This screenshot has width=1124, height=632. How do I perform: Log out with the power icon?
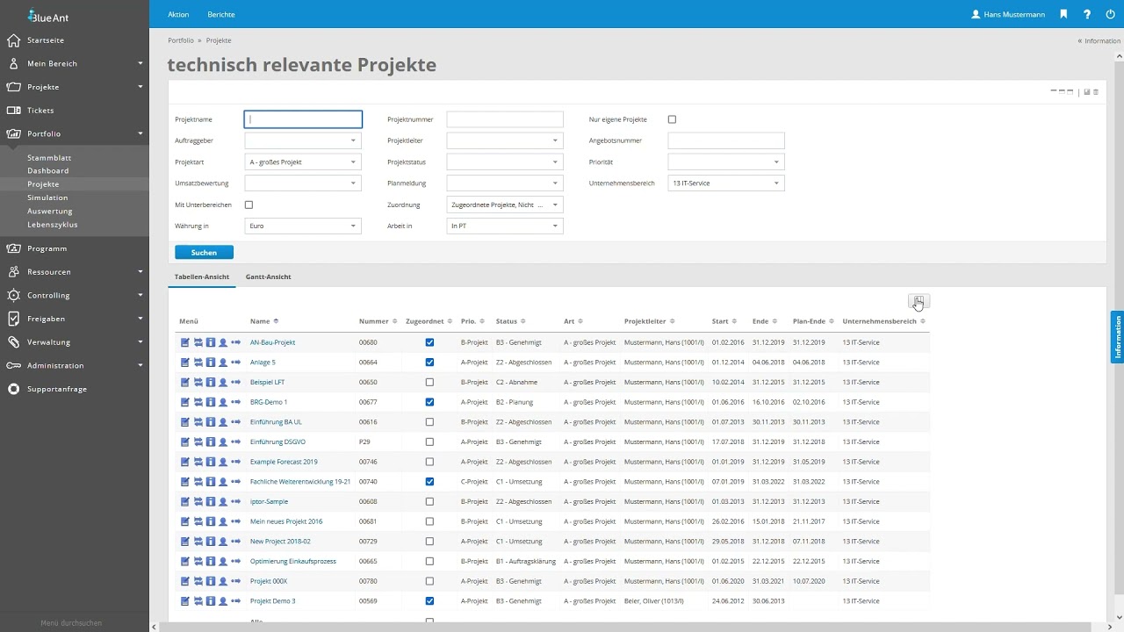[x=1110, y=14]
